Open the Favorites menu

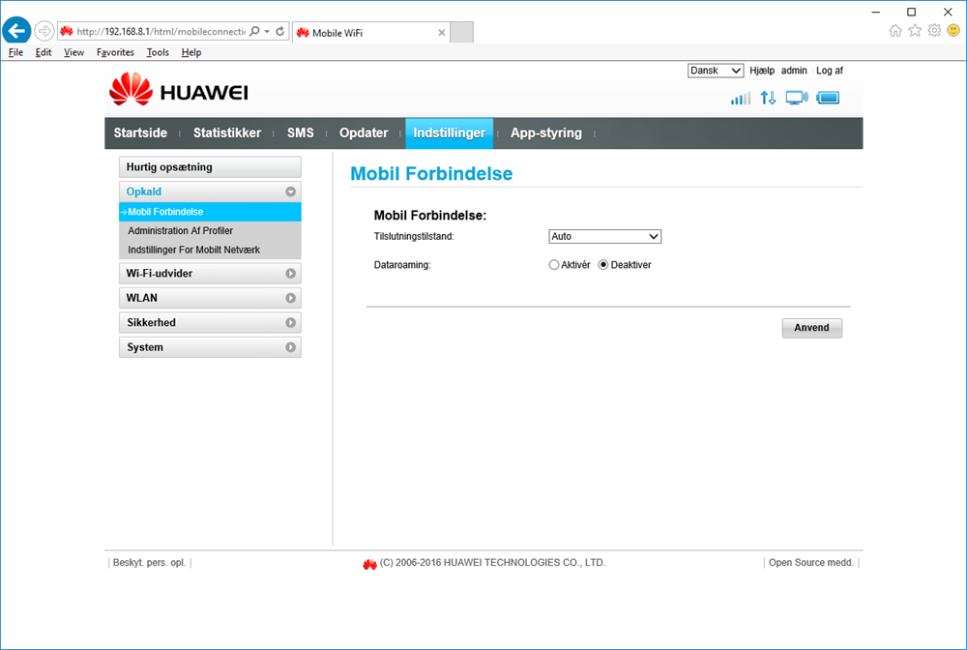(115, 52)
